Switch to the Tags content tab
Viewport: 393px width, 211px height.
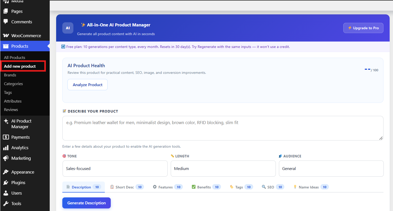(x=241, y=187)
